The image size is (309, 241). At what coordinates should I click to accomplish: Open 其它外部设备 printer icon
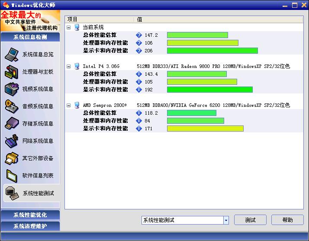coord(12,158)
